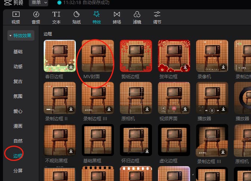The height and width of the screenshot is (181, 251).
Task: Expand the 菜单 dropdown menu
Action: click(38, 3)
